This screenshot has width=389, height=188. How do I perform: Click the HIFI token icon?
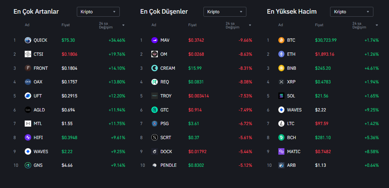[x=28, y=138]
